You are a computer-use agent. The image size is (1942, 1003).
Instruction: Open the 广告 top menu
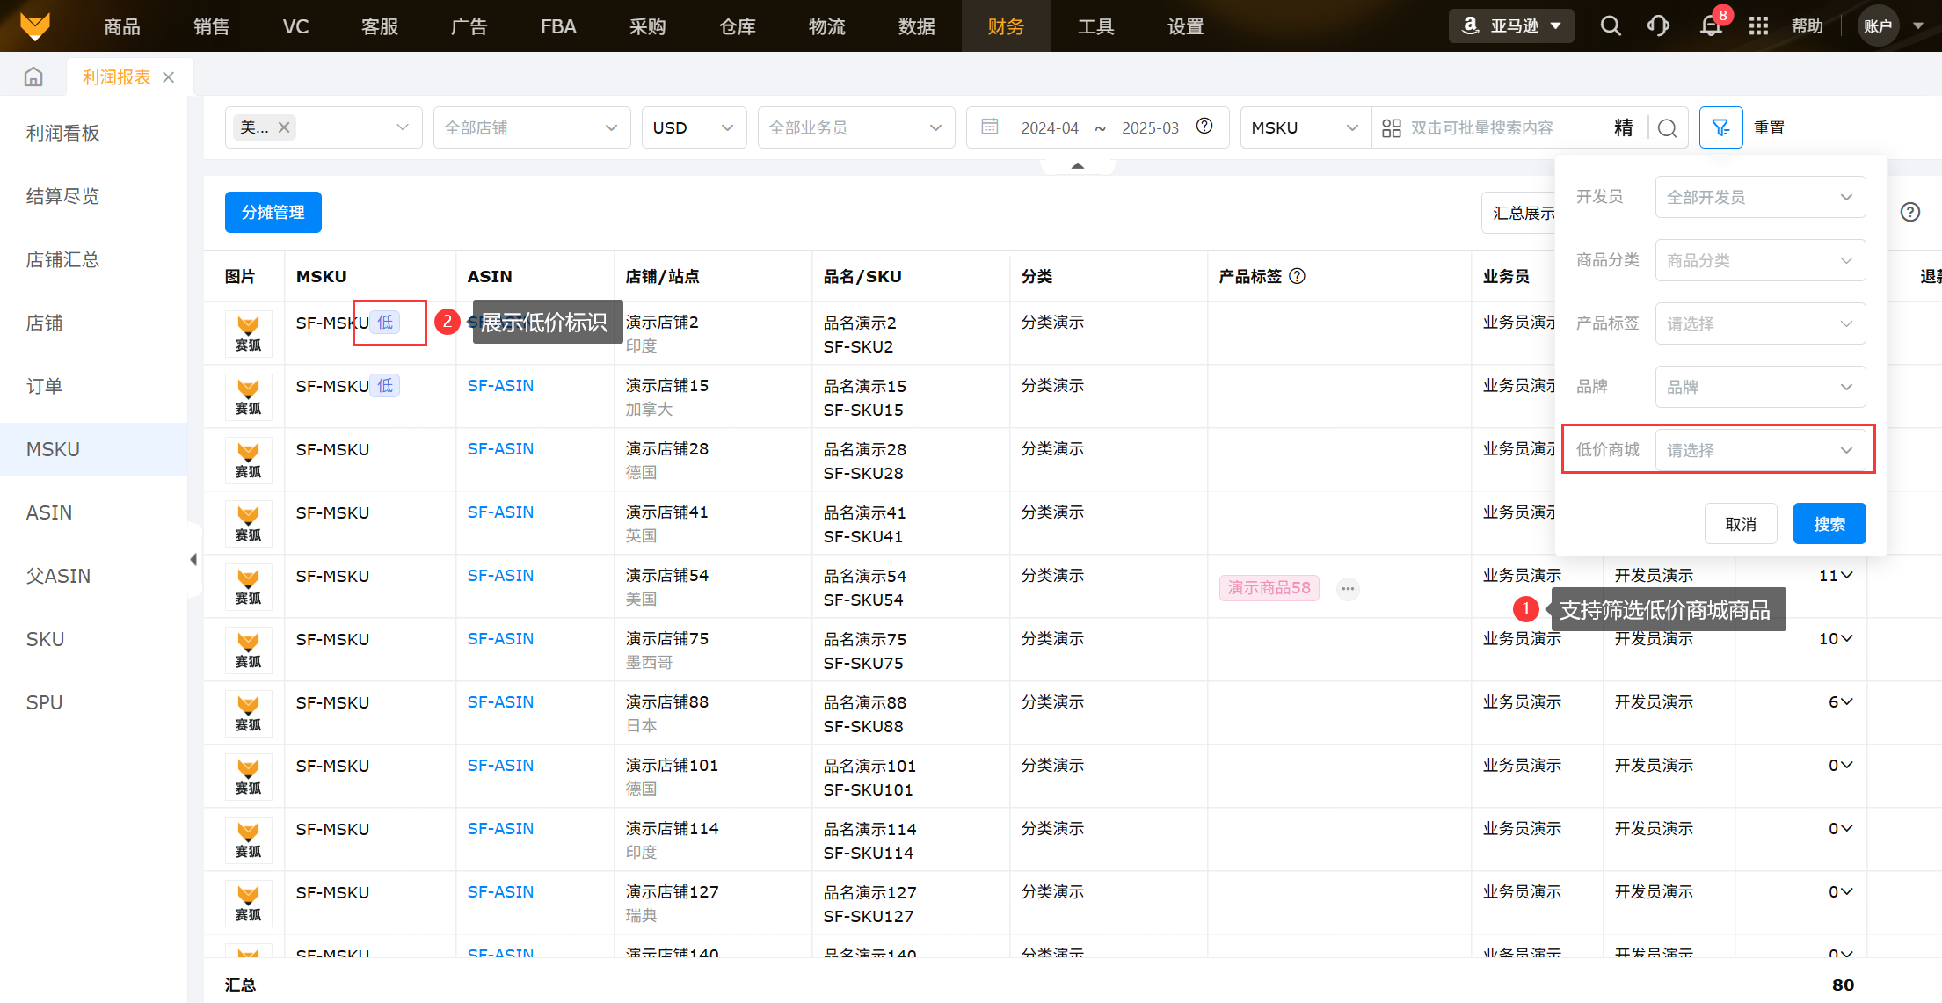tap(469, 26)
